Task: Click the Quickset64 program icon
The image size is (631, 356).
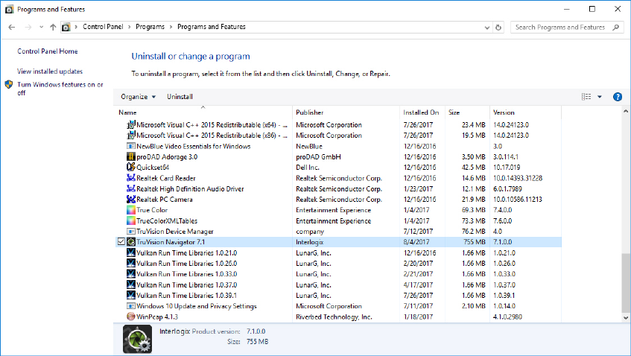Action: [131, 167]
